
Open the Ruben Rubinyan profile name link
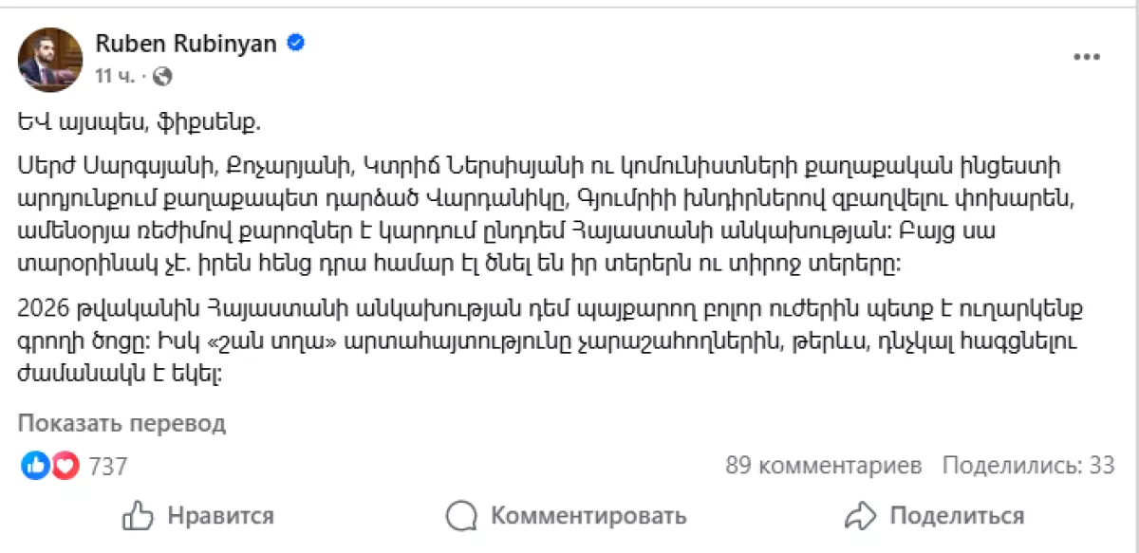pyautogui.click(x=186, y=43)
